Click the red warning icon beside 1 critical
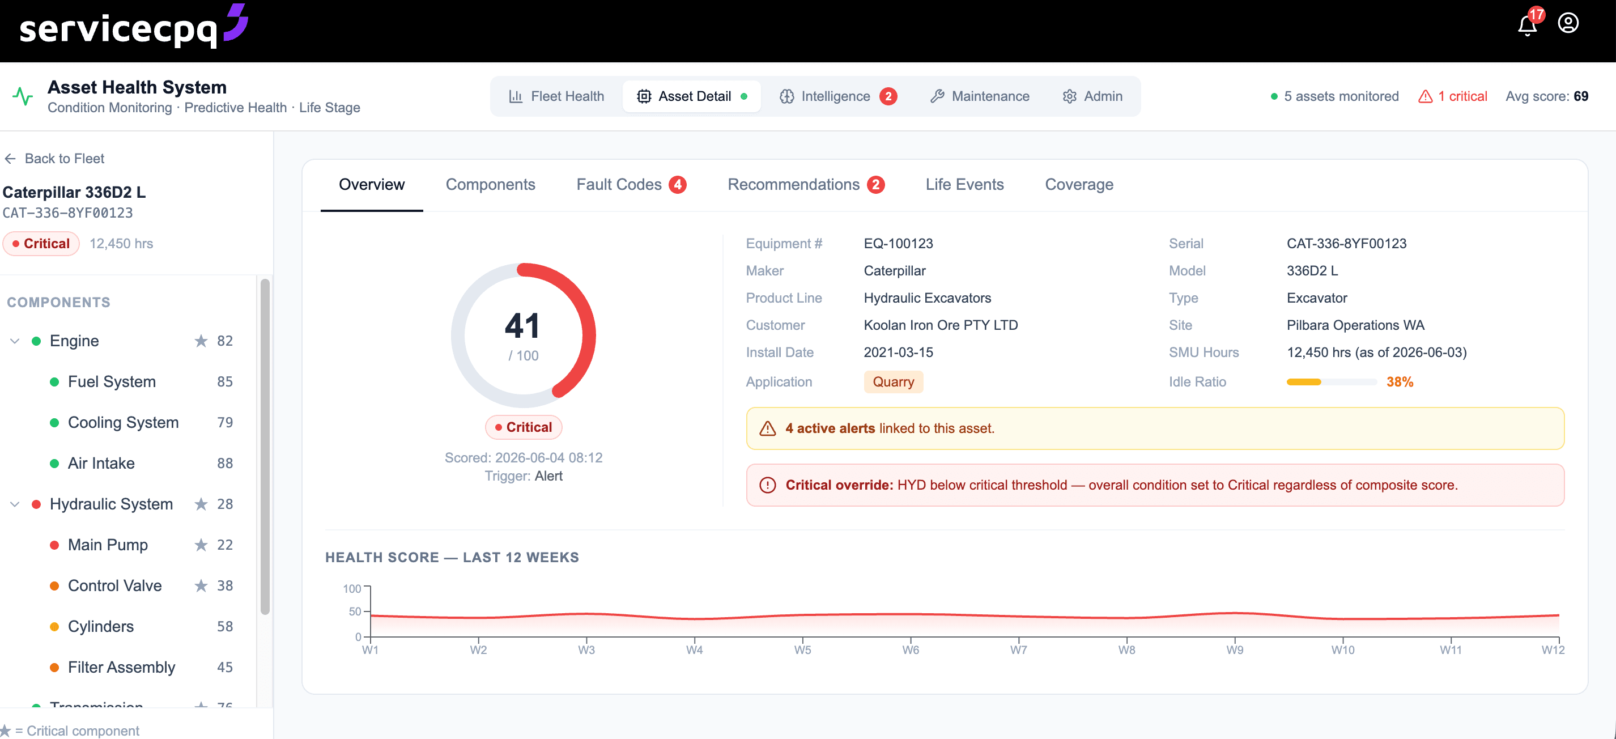1616x739 pixels. point(1425,96)
